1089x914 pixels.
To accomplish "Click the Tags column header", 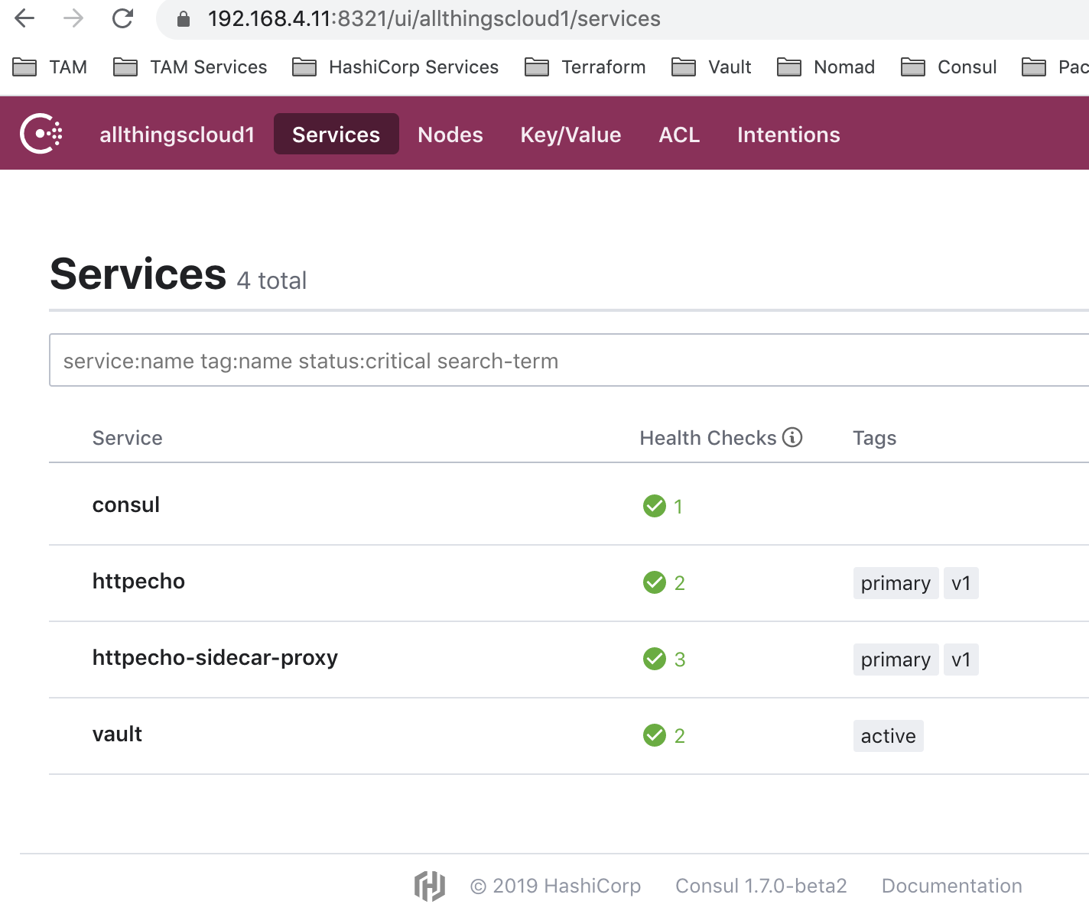I will (874, 438).
